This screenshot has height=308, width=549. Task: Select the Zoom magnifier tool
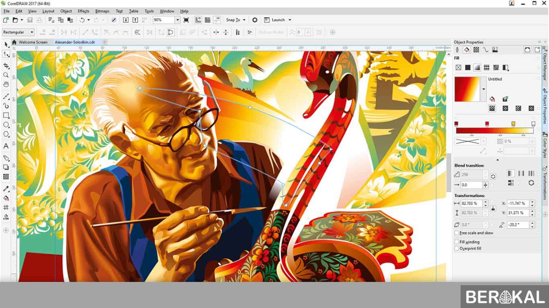tap(6, 75)
